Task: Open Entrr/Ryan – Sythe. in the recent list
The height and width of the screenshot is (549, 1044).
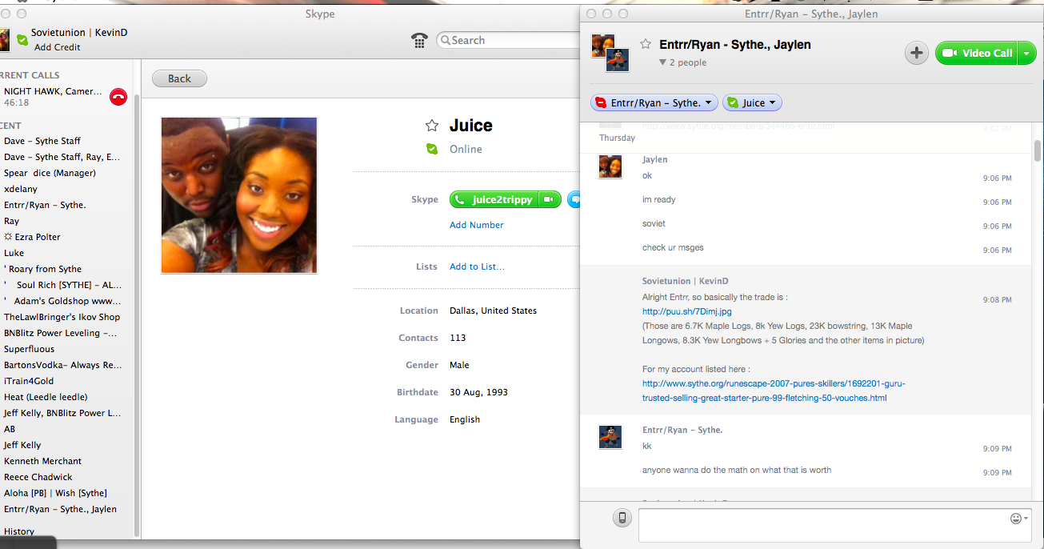Action: (x=45, y=205)
